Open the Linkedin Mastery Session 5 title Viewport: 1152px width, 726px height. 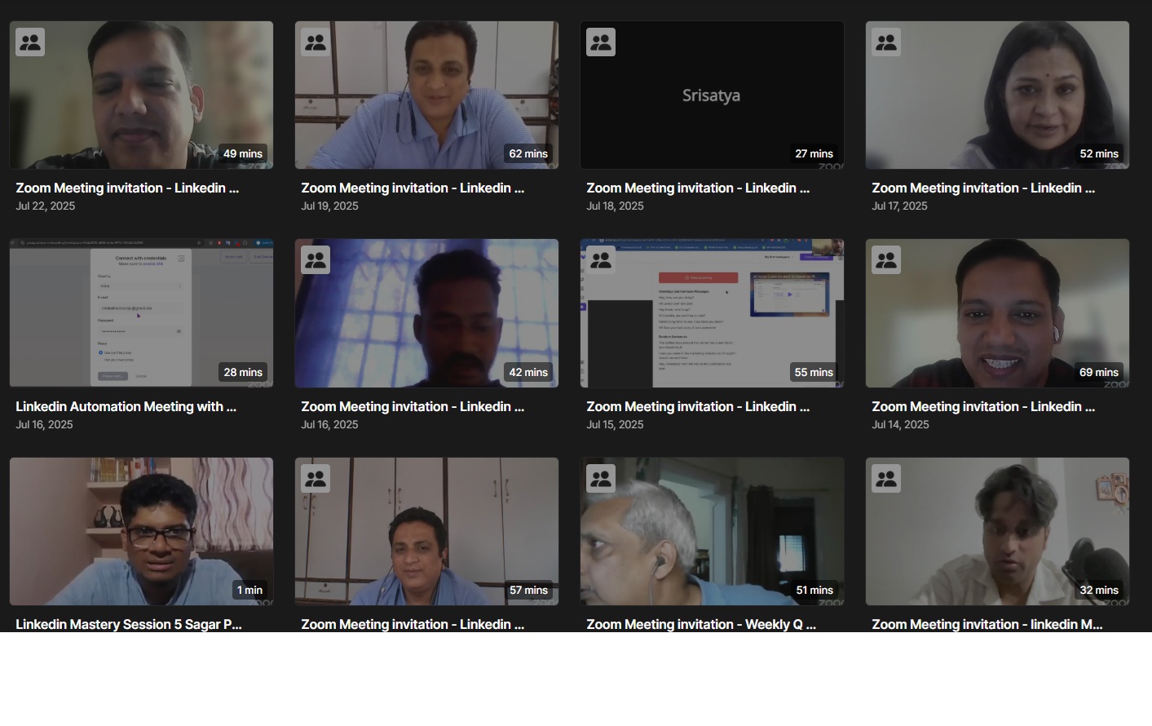click(128, 624)
